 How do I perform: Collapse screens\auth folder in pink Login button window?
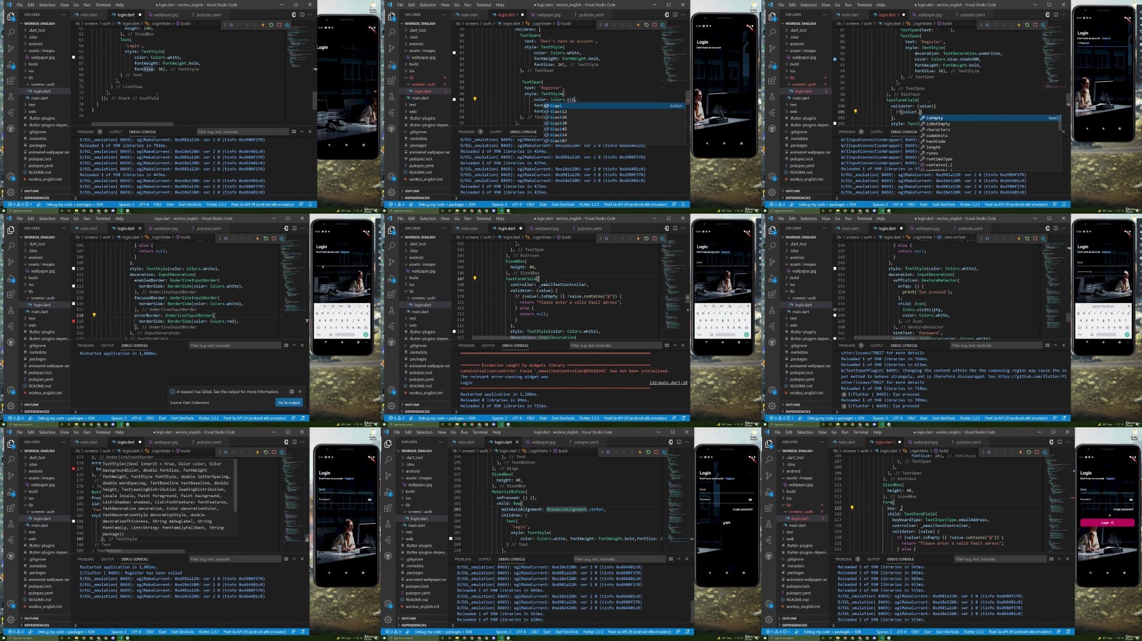(x=799, y=512)
